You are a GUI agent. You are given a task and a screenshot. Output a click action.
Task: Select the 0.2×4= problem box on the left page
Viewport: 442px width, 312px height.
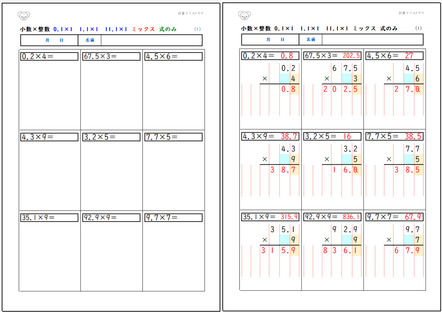click(x=49, y=56)
